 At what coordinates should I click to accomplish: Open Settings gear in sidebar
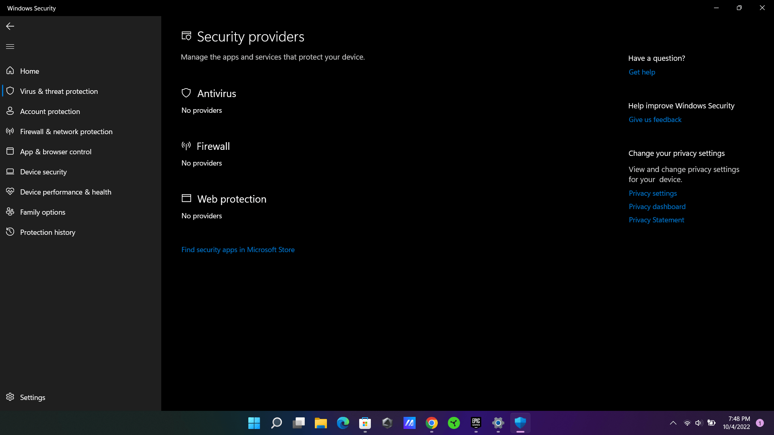click(x=10, y=397)
